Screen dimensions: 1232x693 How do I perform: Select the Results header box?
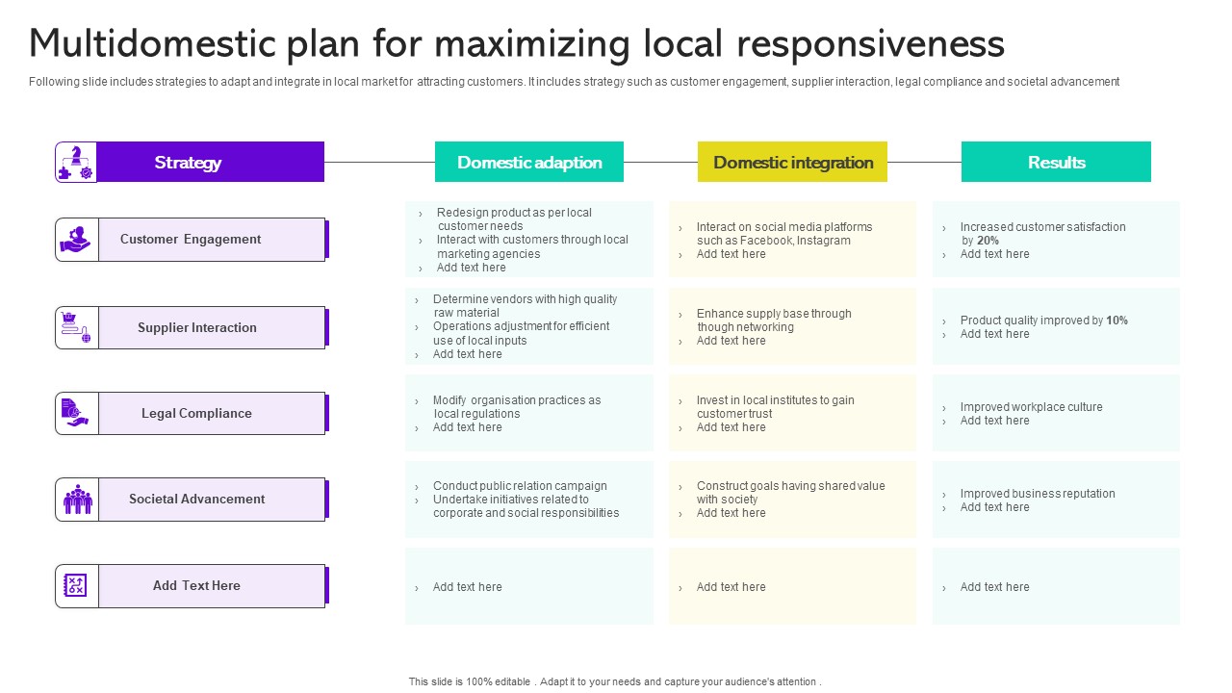pyautogui.click(x=1056, y=162)
